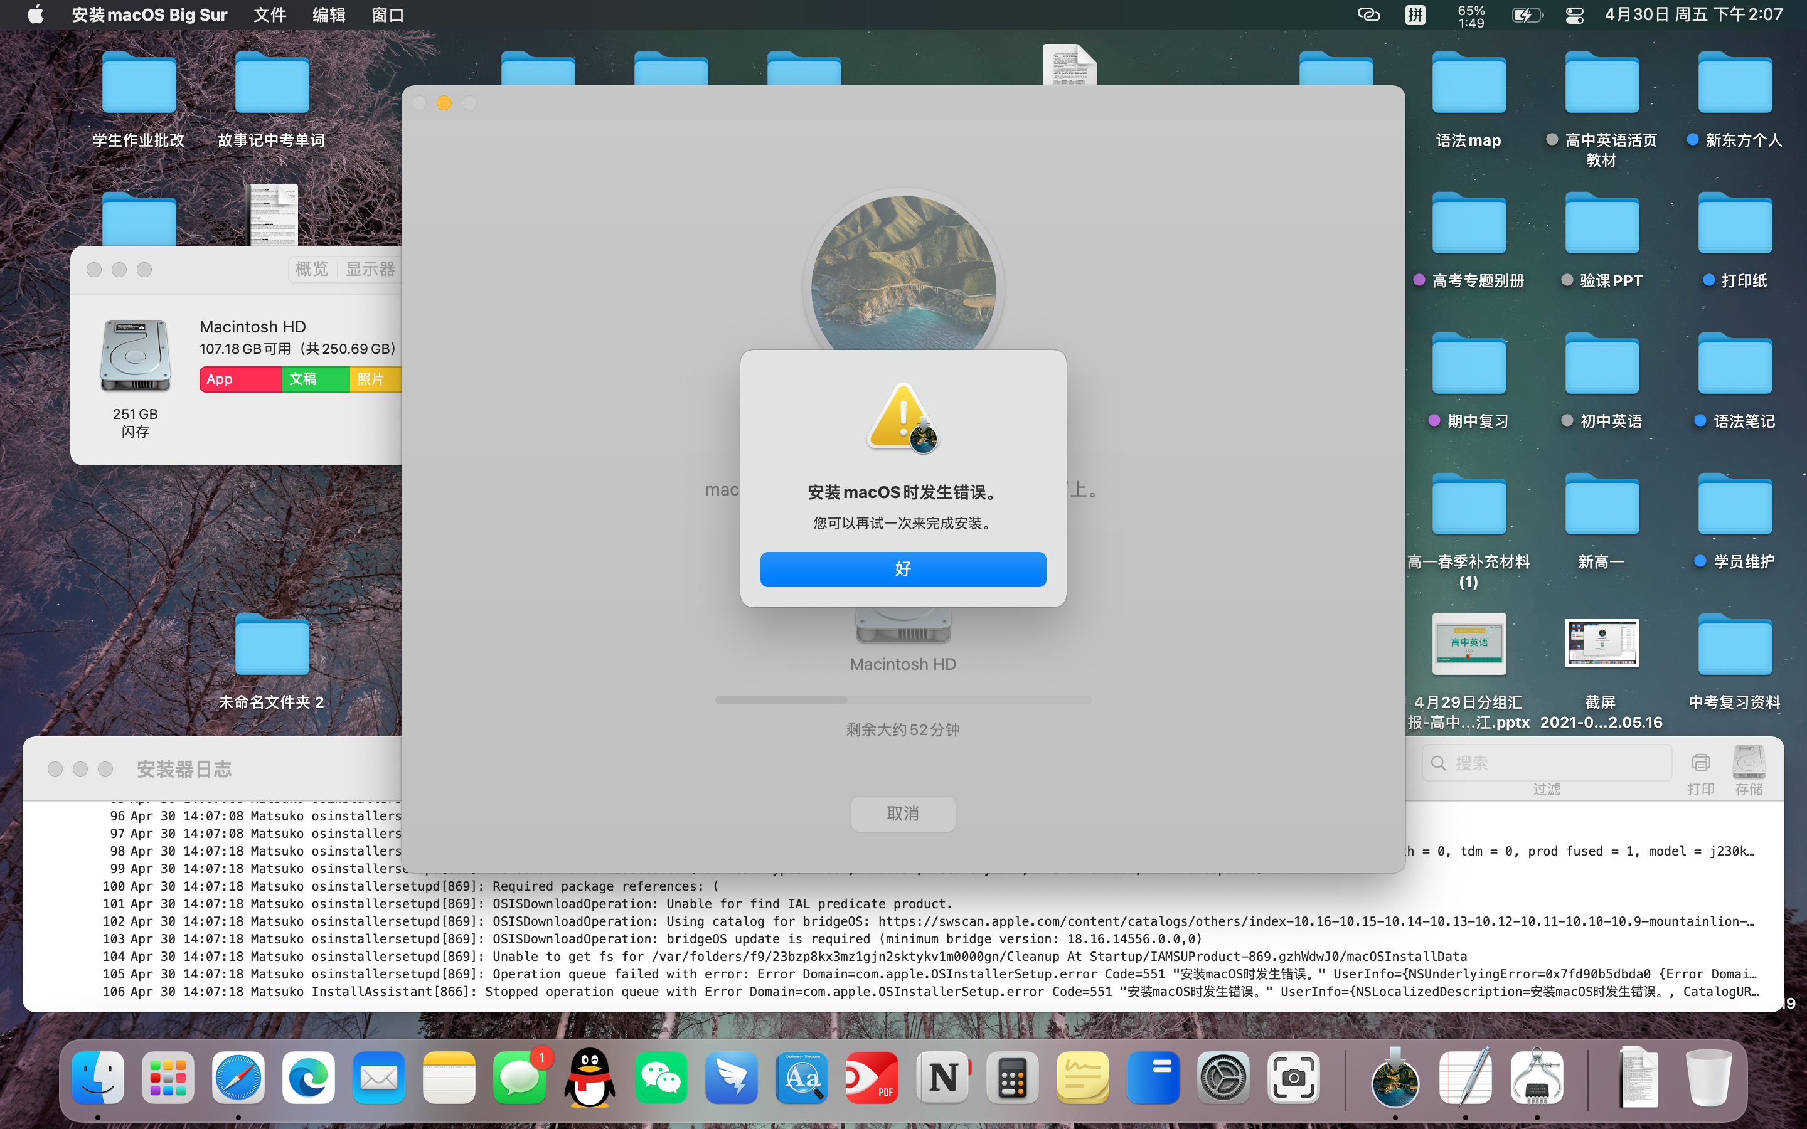Image resolution: width=1807 pixels, height=1129 pixels.
Task: Launch Microsoft Edge from the Dock
Action: point(309,1078)
